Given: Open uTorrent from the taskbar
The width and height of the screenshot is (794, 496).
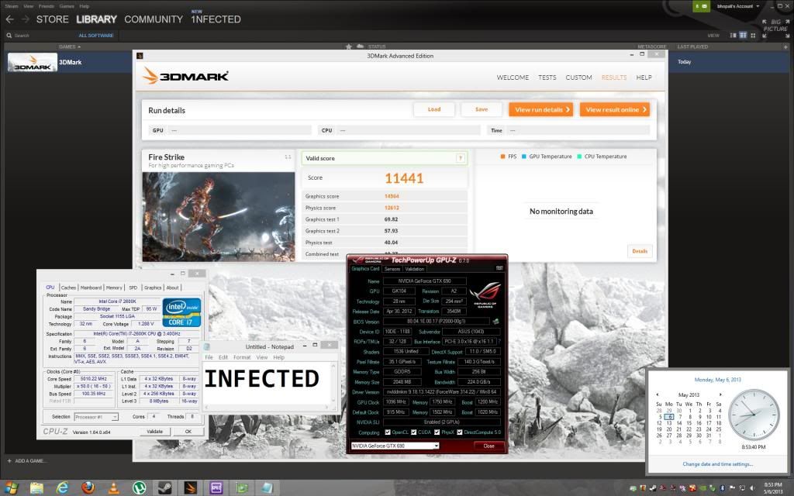Looking at the screenshot, I should click(140, 488).
